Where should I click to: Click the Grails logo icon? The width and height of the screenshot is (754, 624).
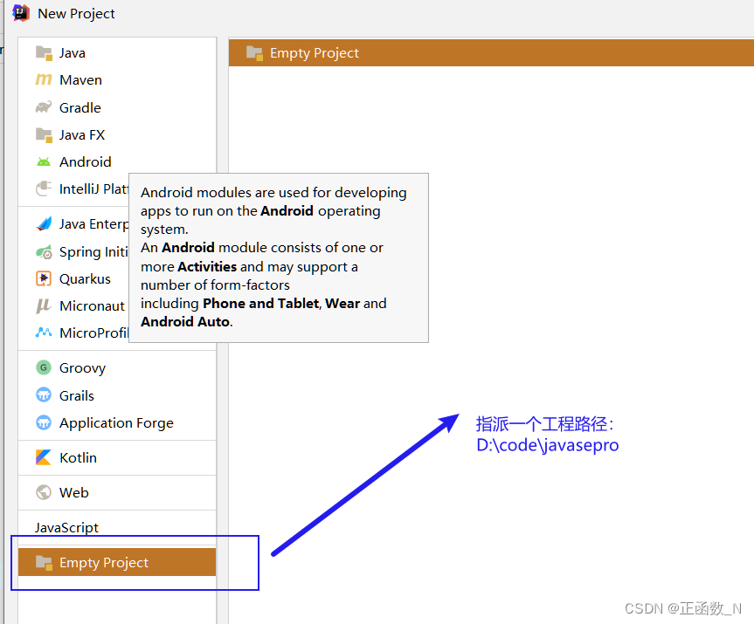coord(44,395)
